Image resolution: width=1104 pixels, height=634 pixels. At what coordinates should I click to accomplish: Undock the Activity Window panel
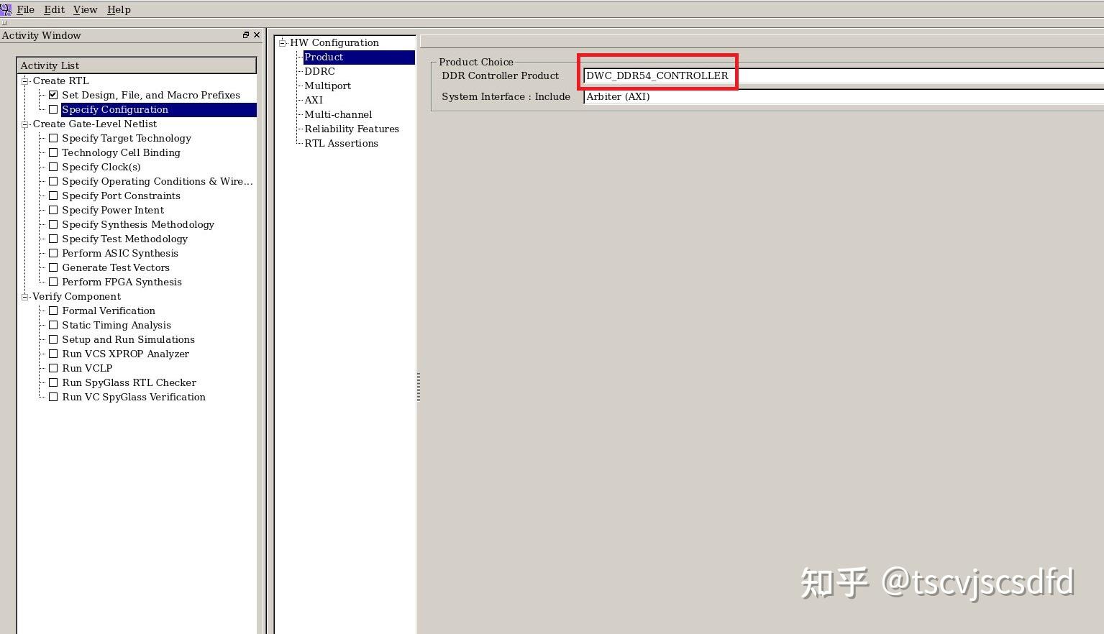pos(245,35)
